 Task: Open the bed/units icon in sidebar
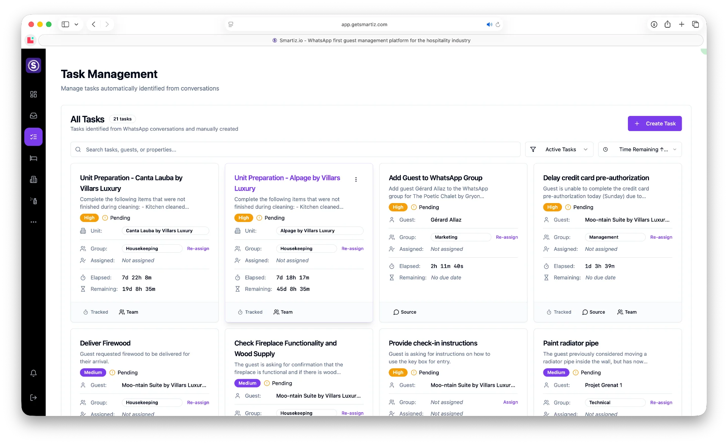point(33,158)
